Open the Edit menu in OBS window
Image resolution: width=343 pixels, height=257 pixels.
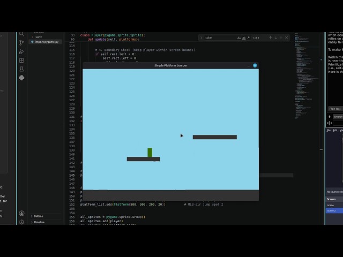pos(335,130)
